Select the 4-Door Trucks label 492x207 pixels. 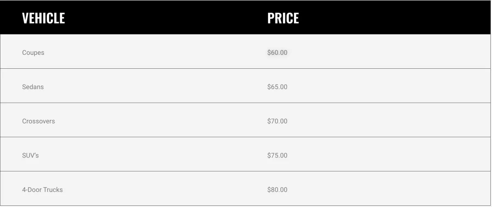(42, 190)
